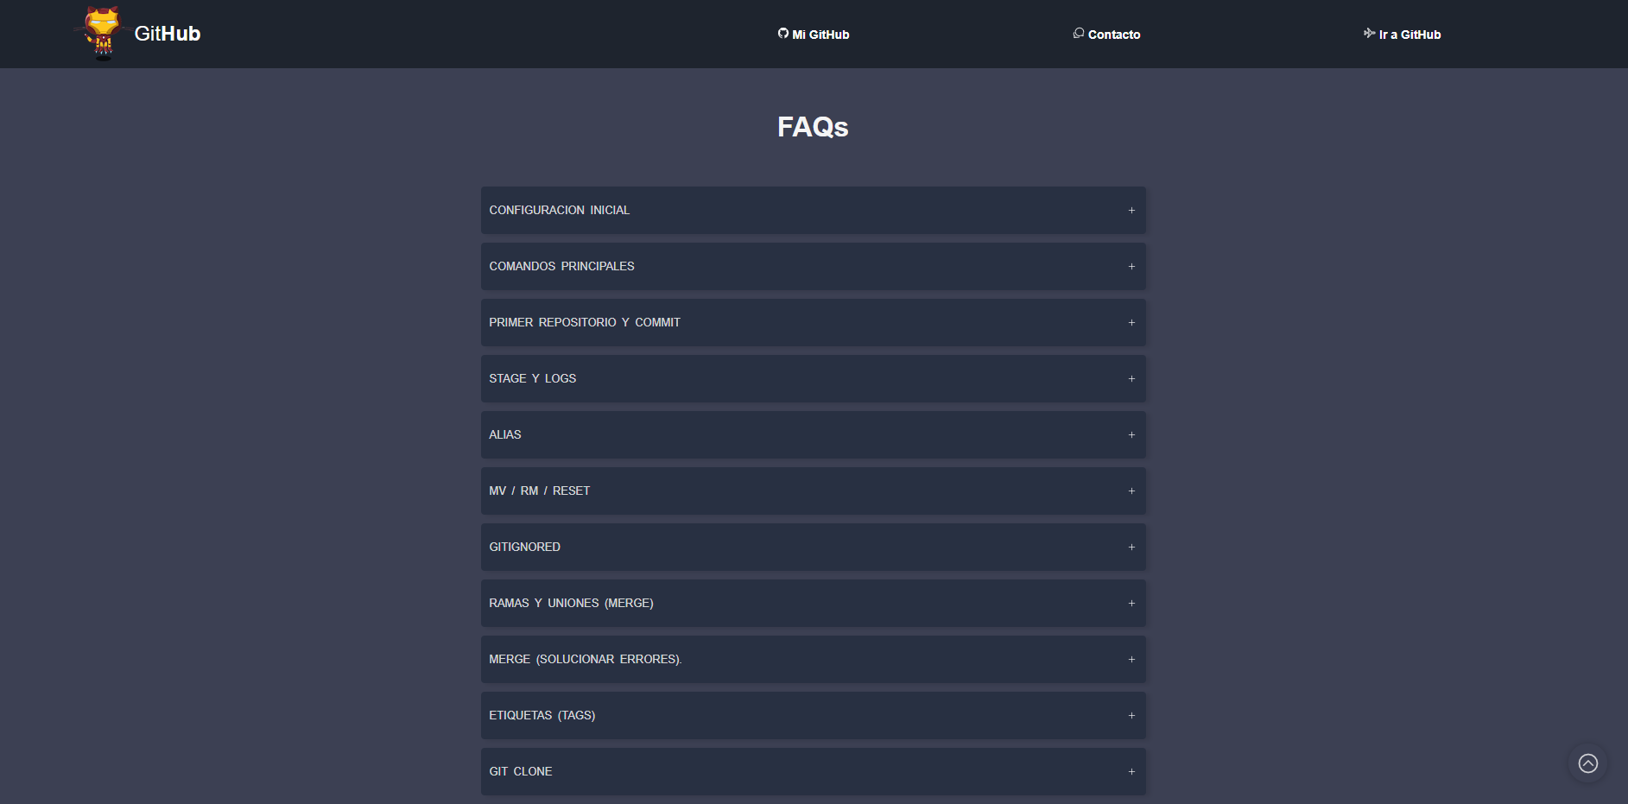
Task: Go to Ir a GitHub nav link
Action: coord(1403,35)
